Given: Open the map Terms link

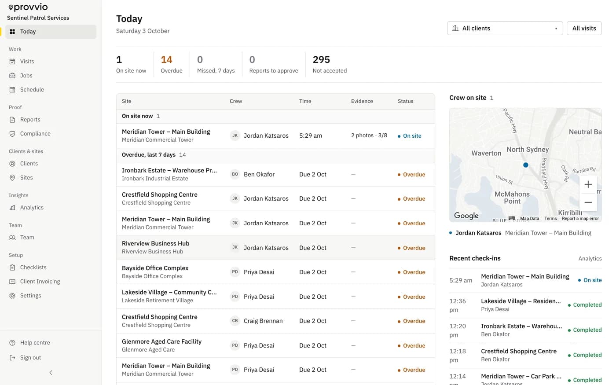Looking at the screenshot, I should coord(550,219).
